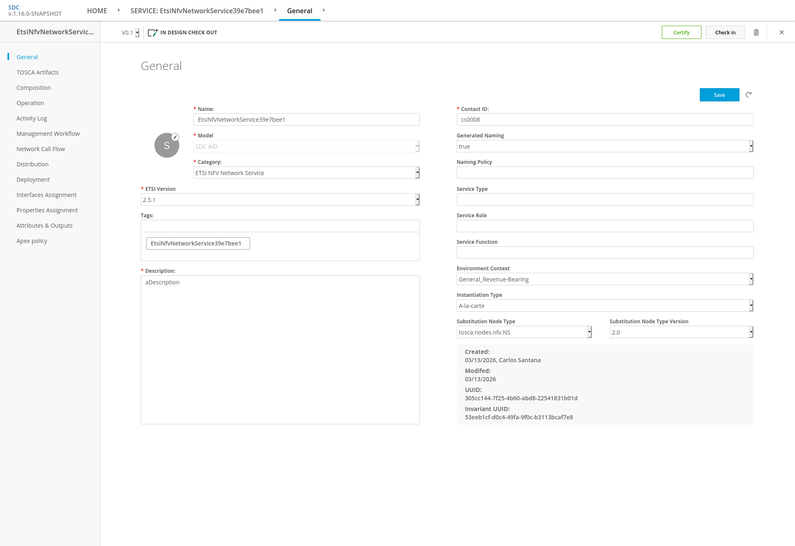Click the gray S service avatar
The width and height of the screenshot is (795, 546).
click(166, 146)
